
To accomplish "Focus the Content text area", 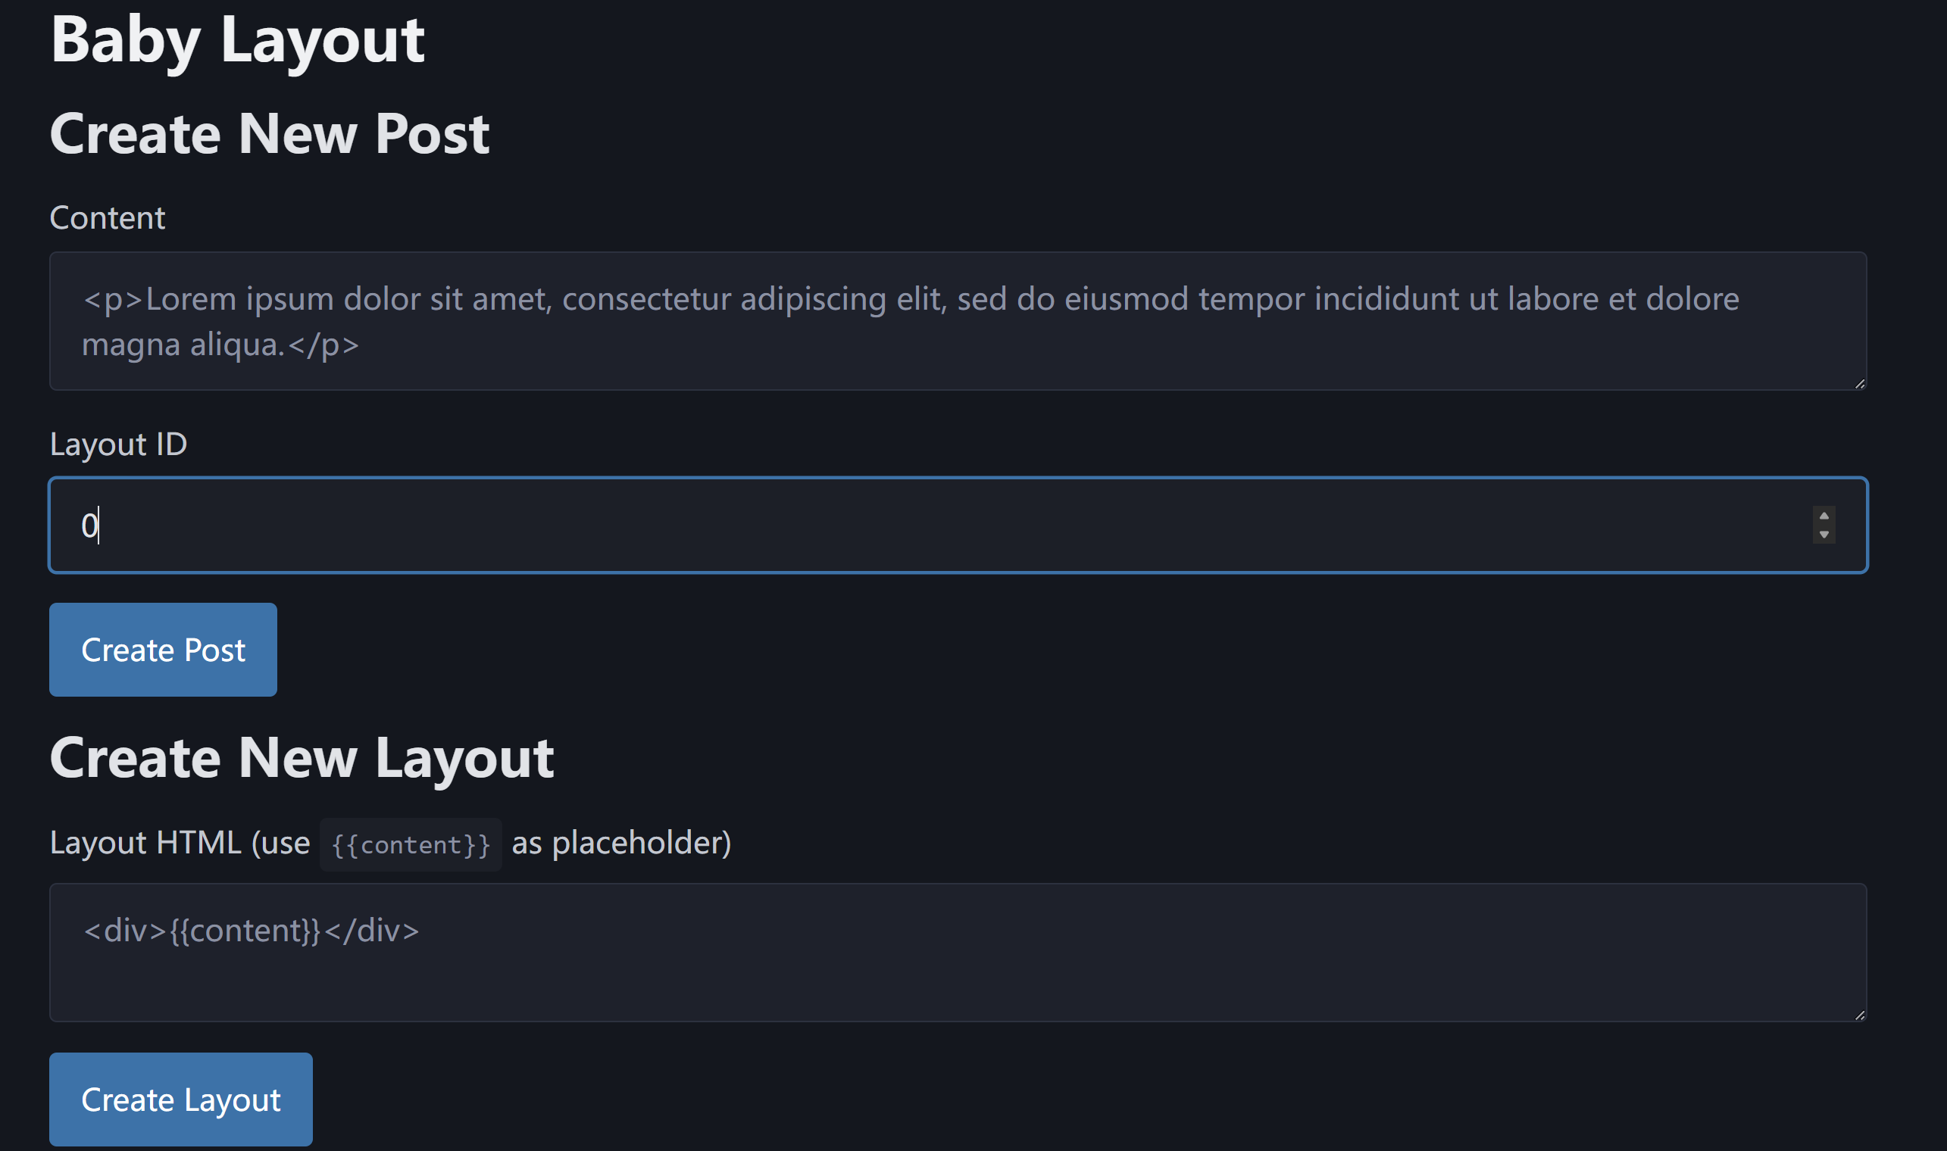I will tap(958, 320).
